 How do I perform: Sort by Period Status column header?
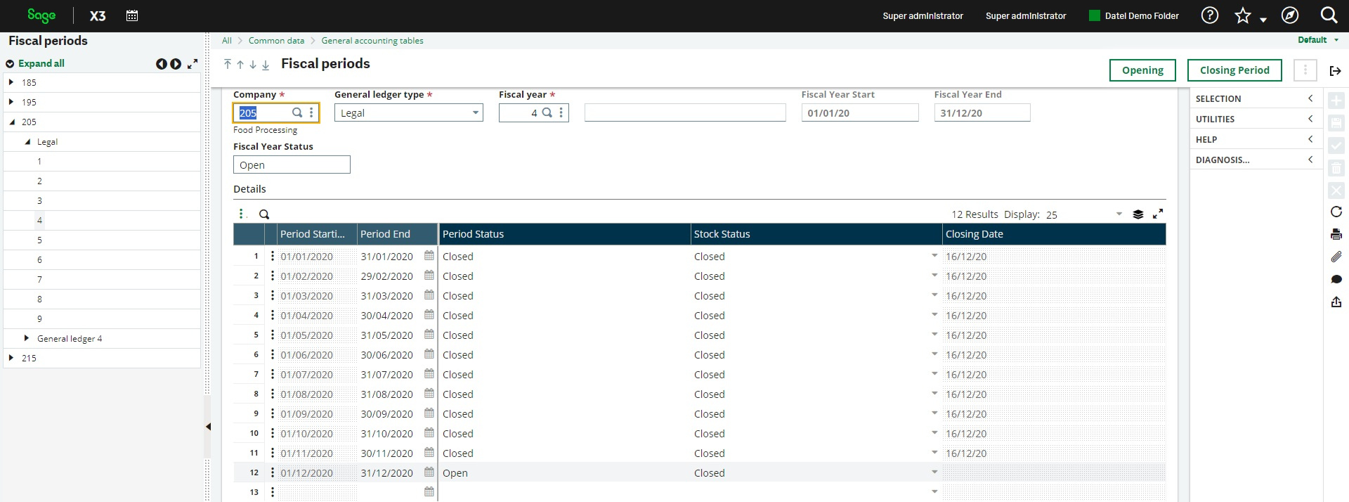[565, 234]
